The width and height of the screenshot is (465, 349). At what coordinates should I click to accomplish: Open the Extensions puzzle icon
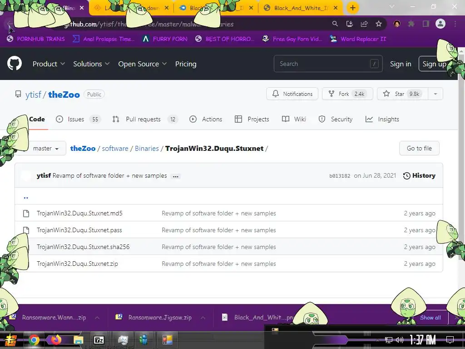411,24
